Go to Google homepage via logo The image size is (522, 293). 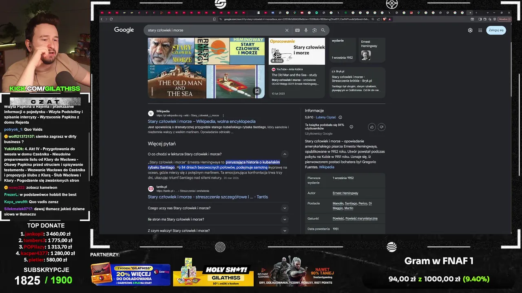124,30
